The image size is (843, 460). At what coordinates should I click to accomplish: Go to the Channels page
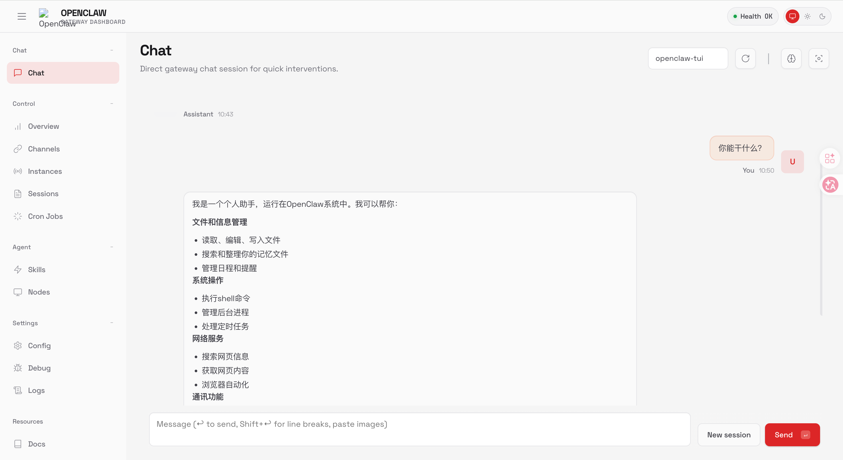44,149
